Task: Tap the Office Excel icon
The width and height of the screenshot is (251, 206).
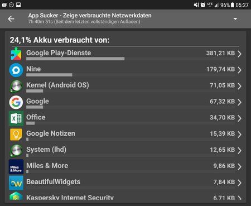Action: pyautogui.click(x=16, y=118)
